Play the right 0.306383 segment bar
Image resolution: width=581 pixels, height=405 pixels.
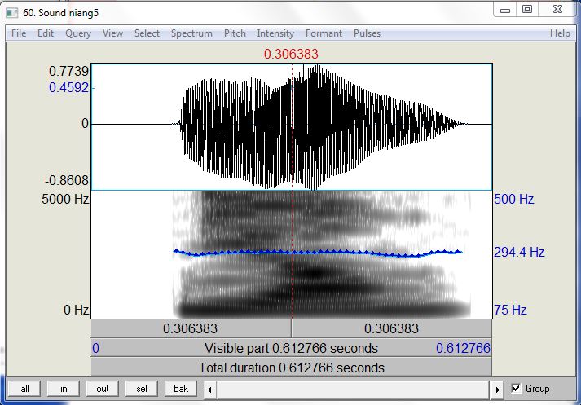tap(392, 328)
